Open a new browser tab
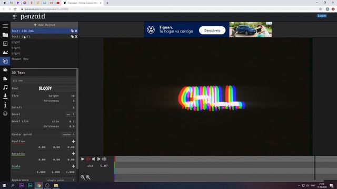This screenshot has height=189, width=337. click(x=107, y=3)
